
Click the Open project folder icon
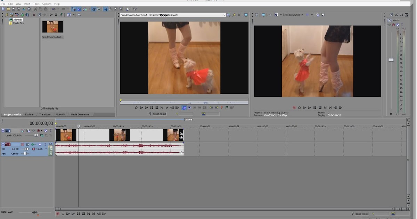pos(8,9)
